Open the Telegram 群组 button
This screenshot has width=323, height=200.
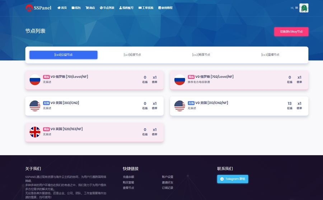point(233,179)
